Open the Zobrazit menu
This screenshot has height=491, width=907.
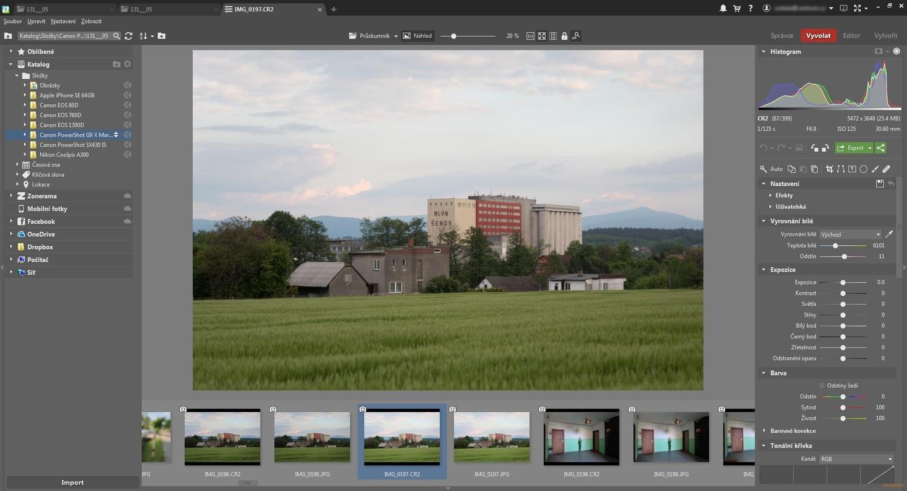(x=91, y=21)
